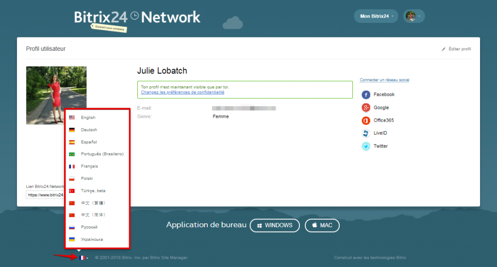The image size is (497, 267).
Task: Toggle the footer language selector flag
Action: point(83,258)
